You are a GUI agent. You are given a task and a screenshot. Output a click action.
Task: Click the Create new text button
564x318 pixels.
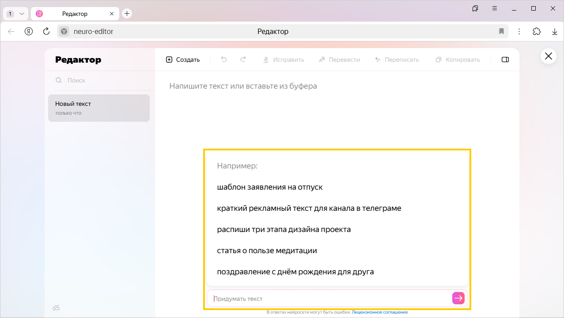(x=183, y=60)
